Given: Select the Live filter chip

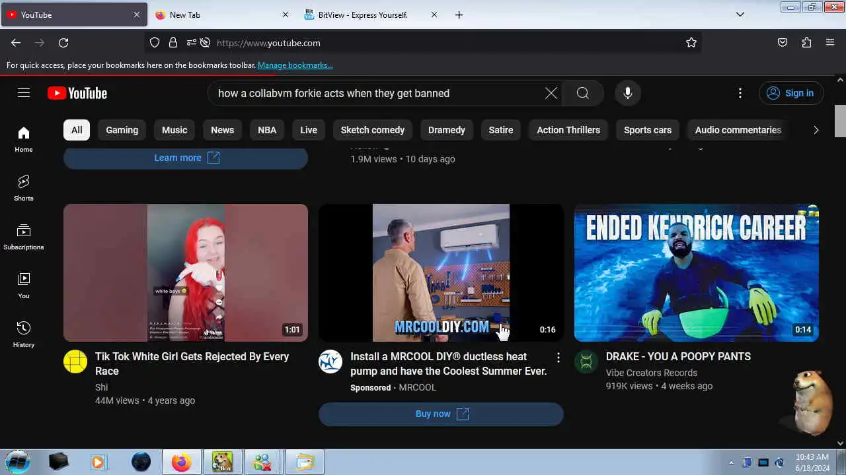Looking at the screenshot, I should click(x=309, y=130).
